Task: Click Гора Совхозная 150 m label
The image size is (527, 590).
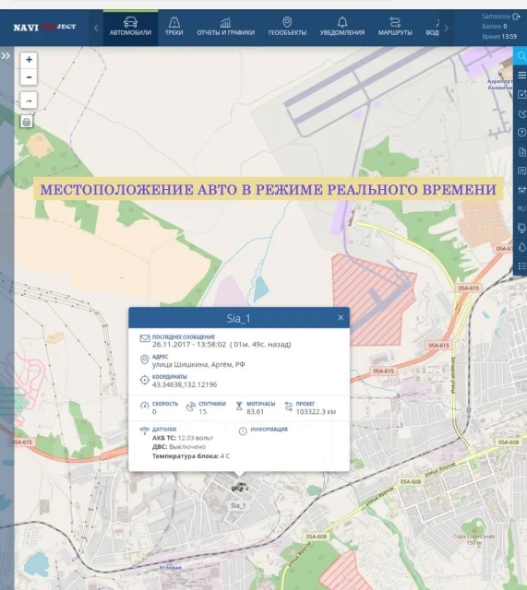Action: 473,539
